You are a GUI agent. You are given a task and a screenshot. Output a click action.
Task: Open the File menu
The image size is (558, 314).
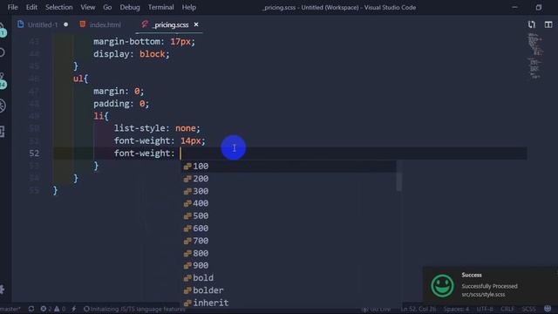pyautogui.click(x=12, y=7)
